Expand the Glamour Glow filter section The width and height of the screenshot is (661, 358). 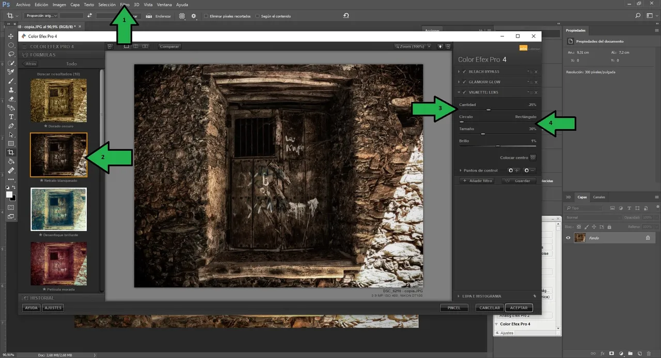[x=460, y=82]
